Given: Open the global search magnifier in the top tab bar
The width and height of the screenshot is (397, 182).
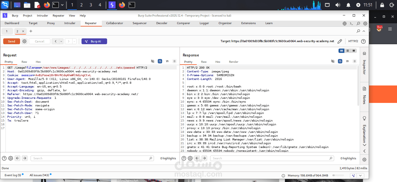Looking at the screenshot, I should pyautogui.click(x=358, y=23).
